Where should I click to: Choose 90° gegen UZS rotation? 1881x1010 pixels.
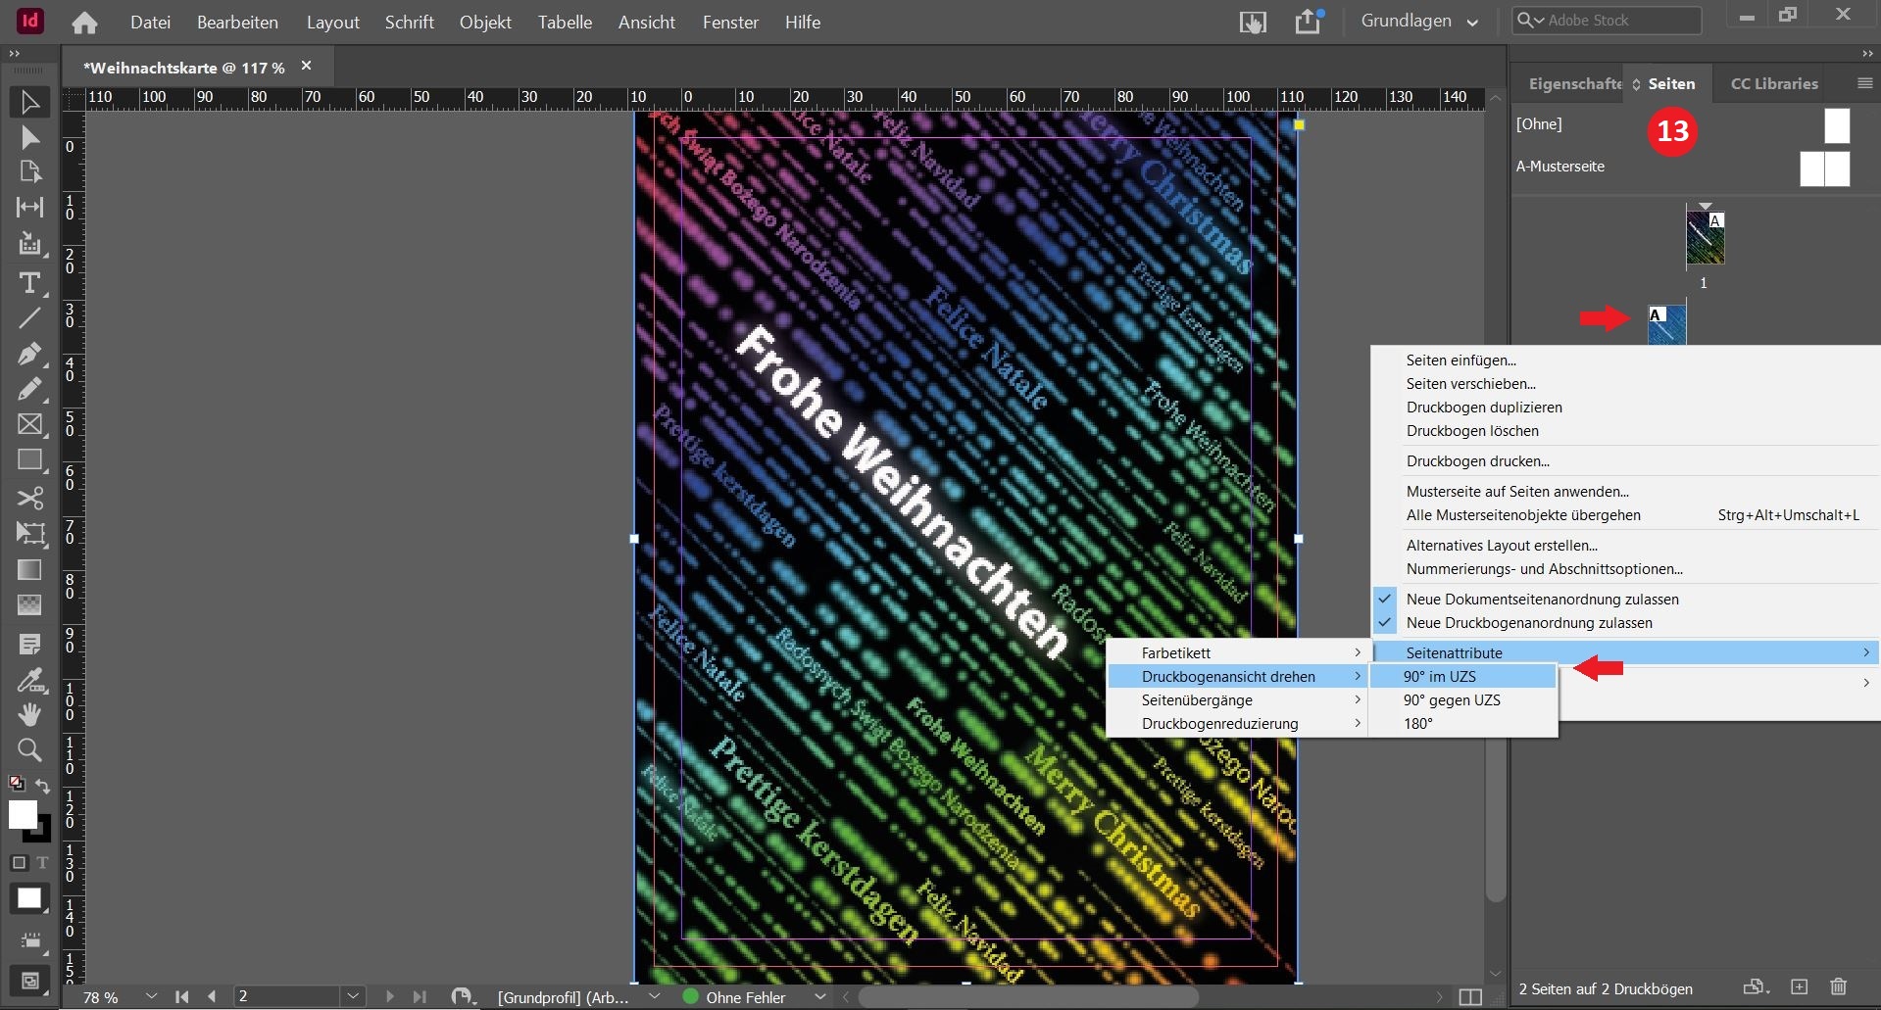[1451, 699]
